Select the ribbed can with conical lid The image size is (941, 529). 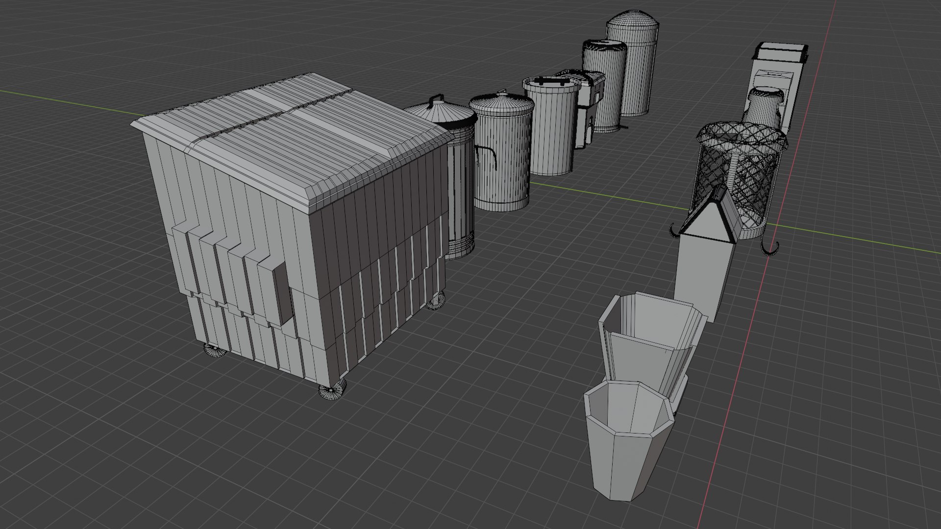coord(502,152)
